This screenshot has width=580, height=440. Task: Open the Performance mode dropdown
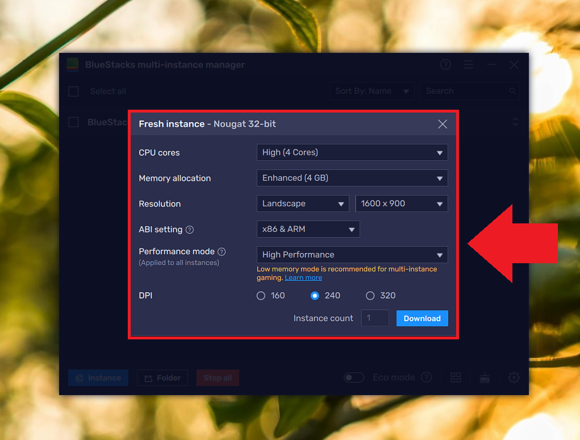click(352, 255)
